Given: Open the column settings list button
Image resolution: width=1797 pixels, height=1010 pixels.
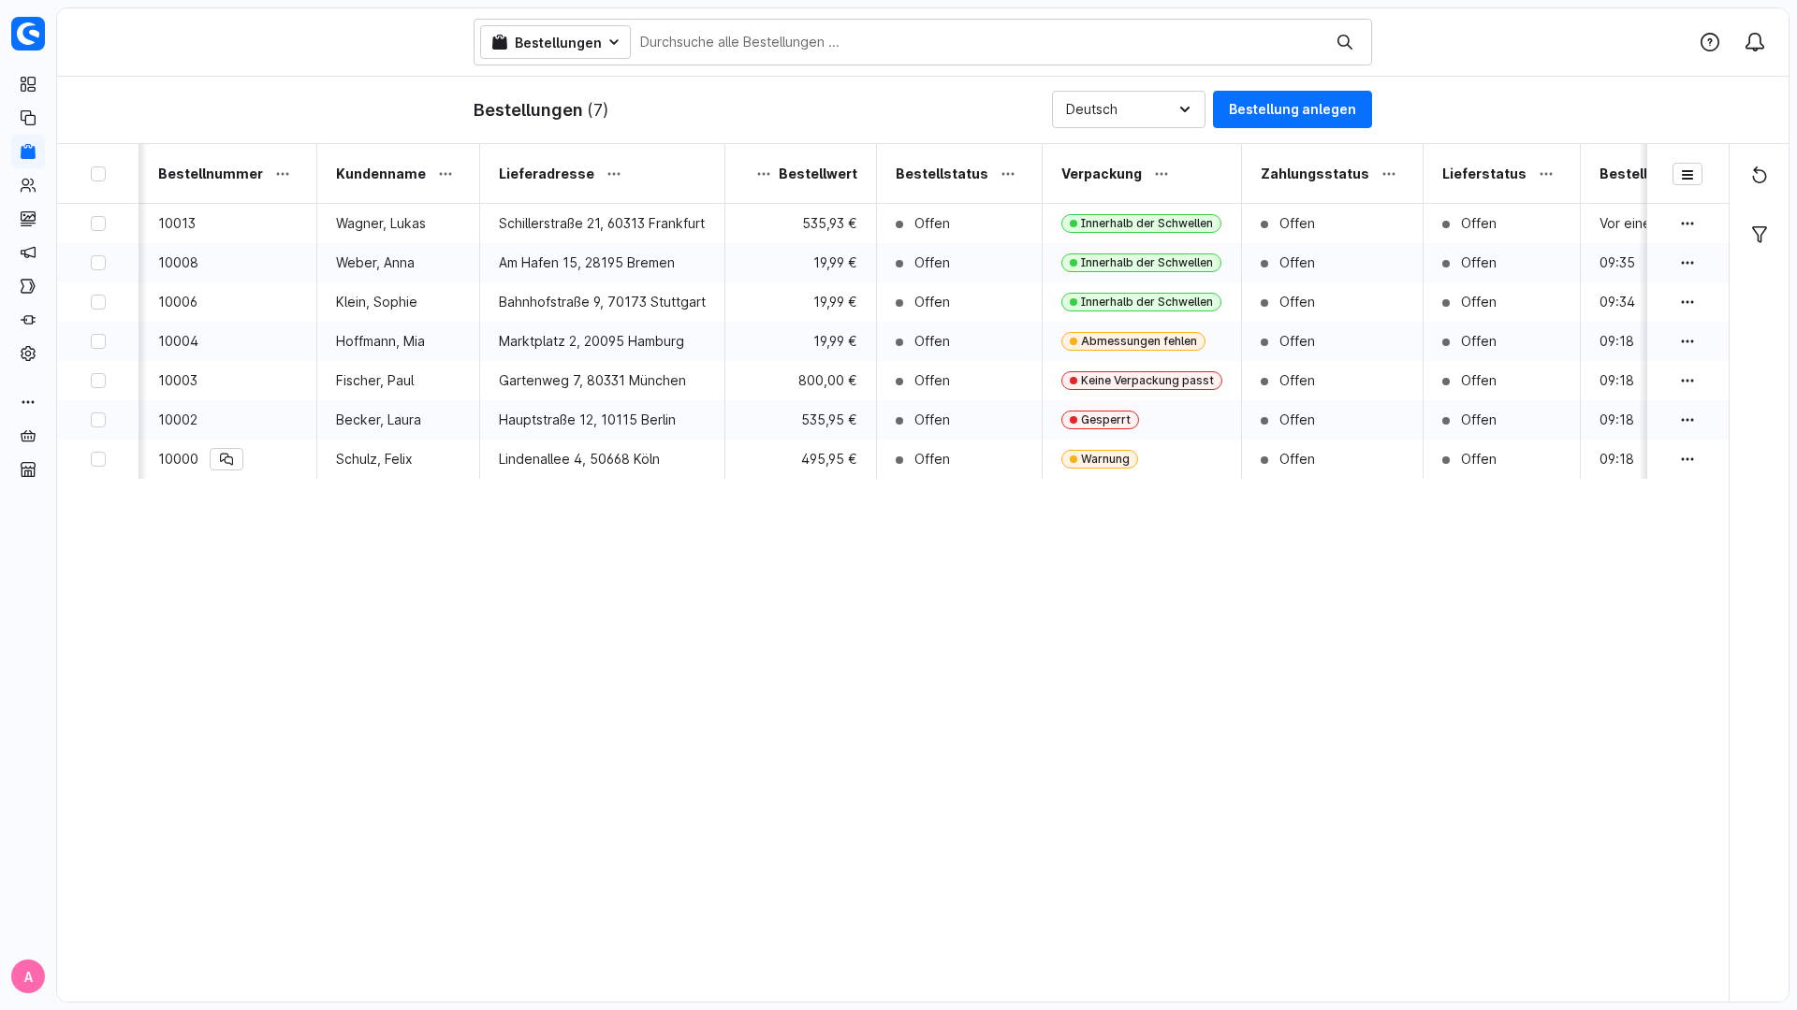Looking at the screenshot, I should 1687,175.
